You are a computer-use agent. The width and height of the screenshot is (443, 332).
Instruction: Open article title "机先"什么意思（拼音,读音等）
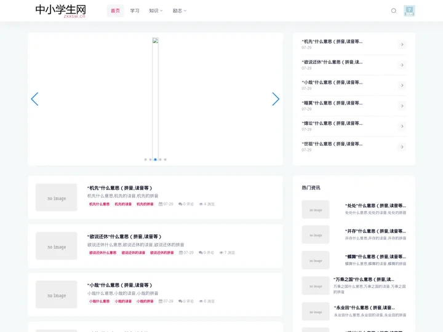tap(119, 188)
